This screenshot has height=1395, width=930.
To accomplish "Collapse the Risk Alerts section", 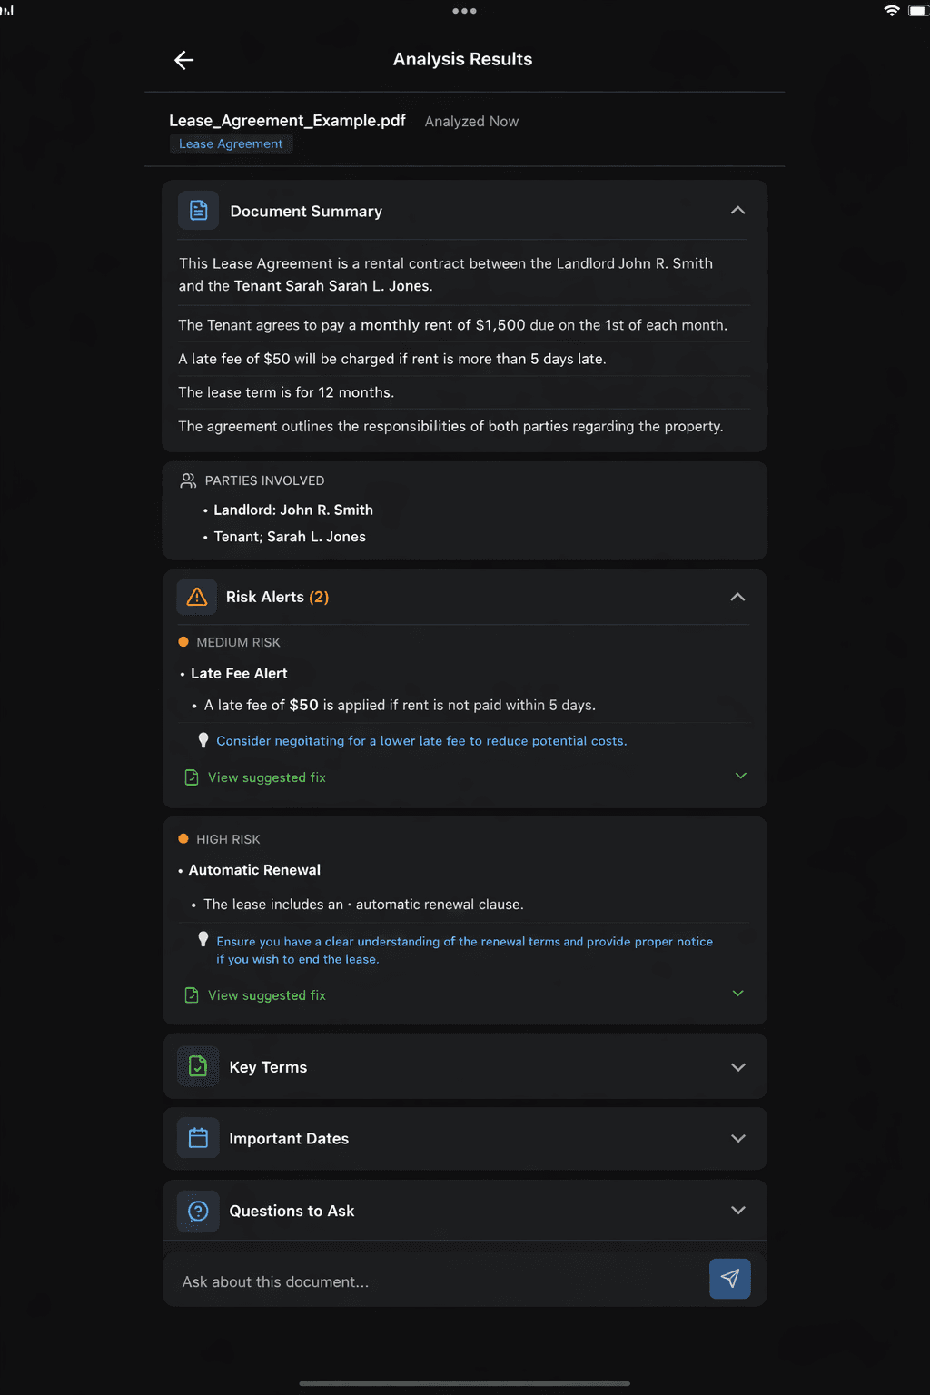I will click(737, 598).
